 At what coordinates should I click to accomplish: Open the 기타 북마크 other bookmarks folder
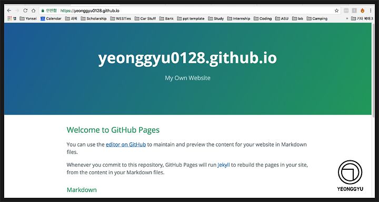[362, 18]
